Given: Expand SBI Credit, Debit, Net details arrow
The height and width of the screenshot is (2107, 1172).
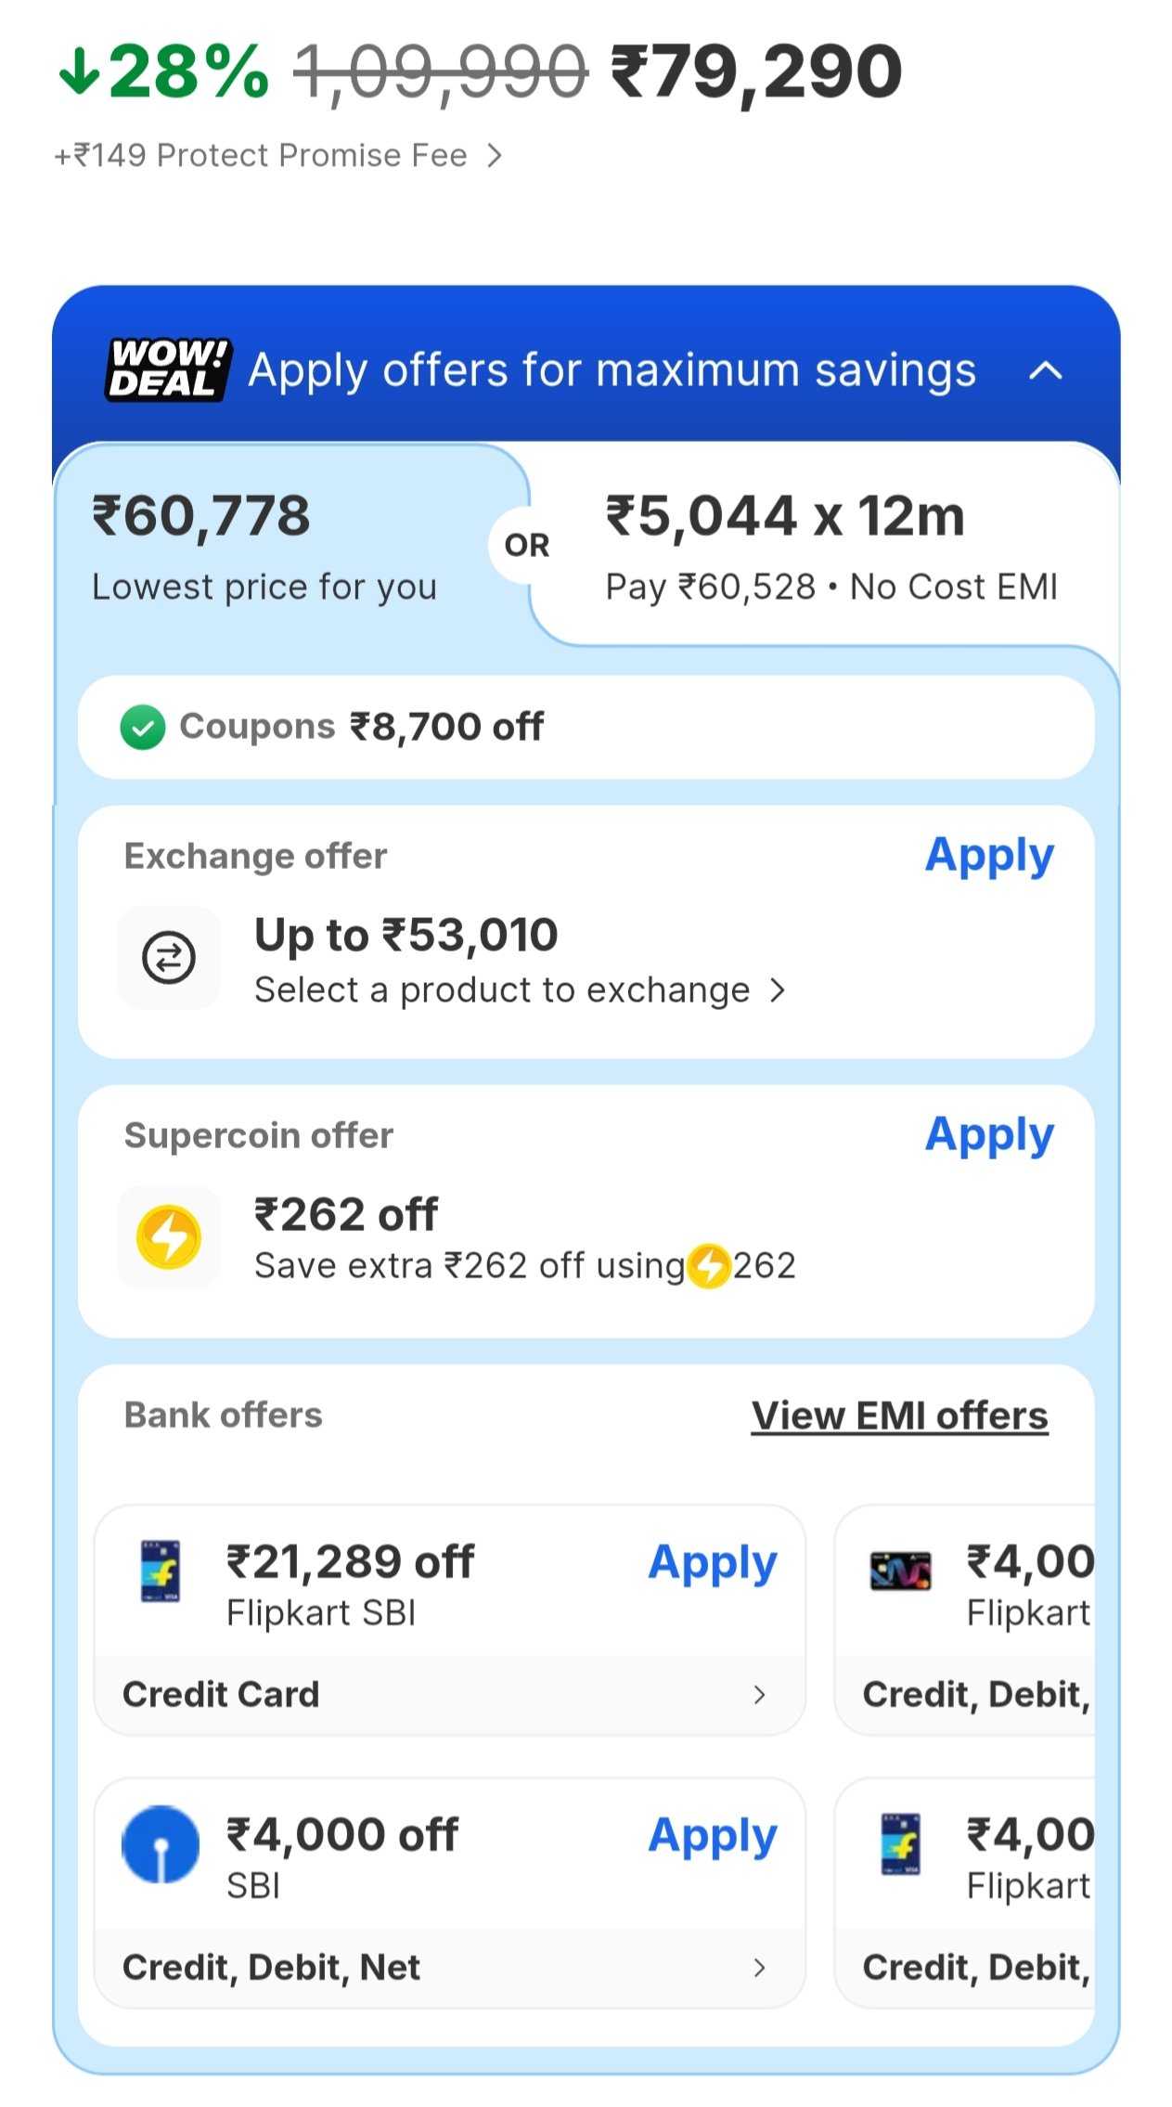Looking at the screenshot, I should 759,1968.
